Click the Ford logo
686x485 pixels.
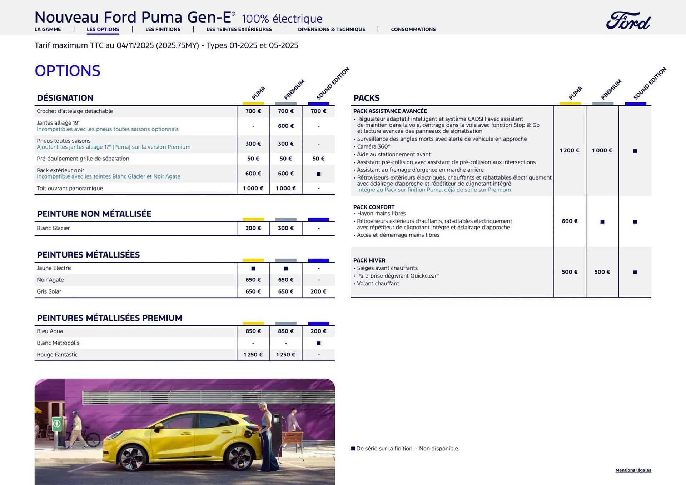628,21
